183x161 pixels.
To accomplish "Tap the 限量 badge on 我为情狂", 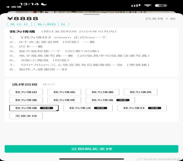I will [x=154, y=108].
